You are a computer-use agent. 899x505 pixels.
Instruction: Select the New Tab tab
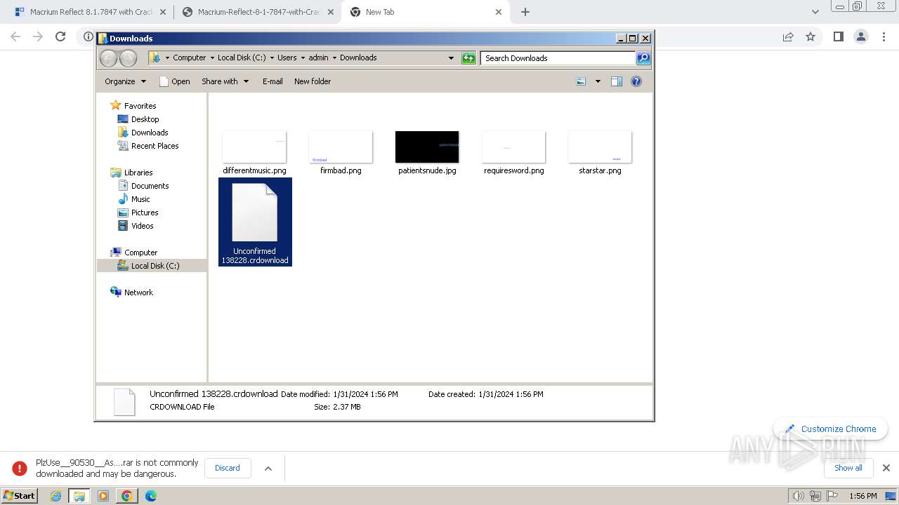click(425, 12)
